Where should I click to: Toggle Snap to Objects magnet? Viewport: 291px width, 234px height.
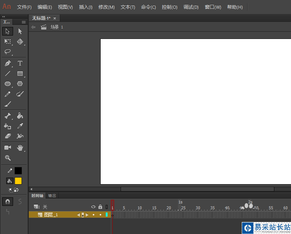coord(8,202)
